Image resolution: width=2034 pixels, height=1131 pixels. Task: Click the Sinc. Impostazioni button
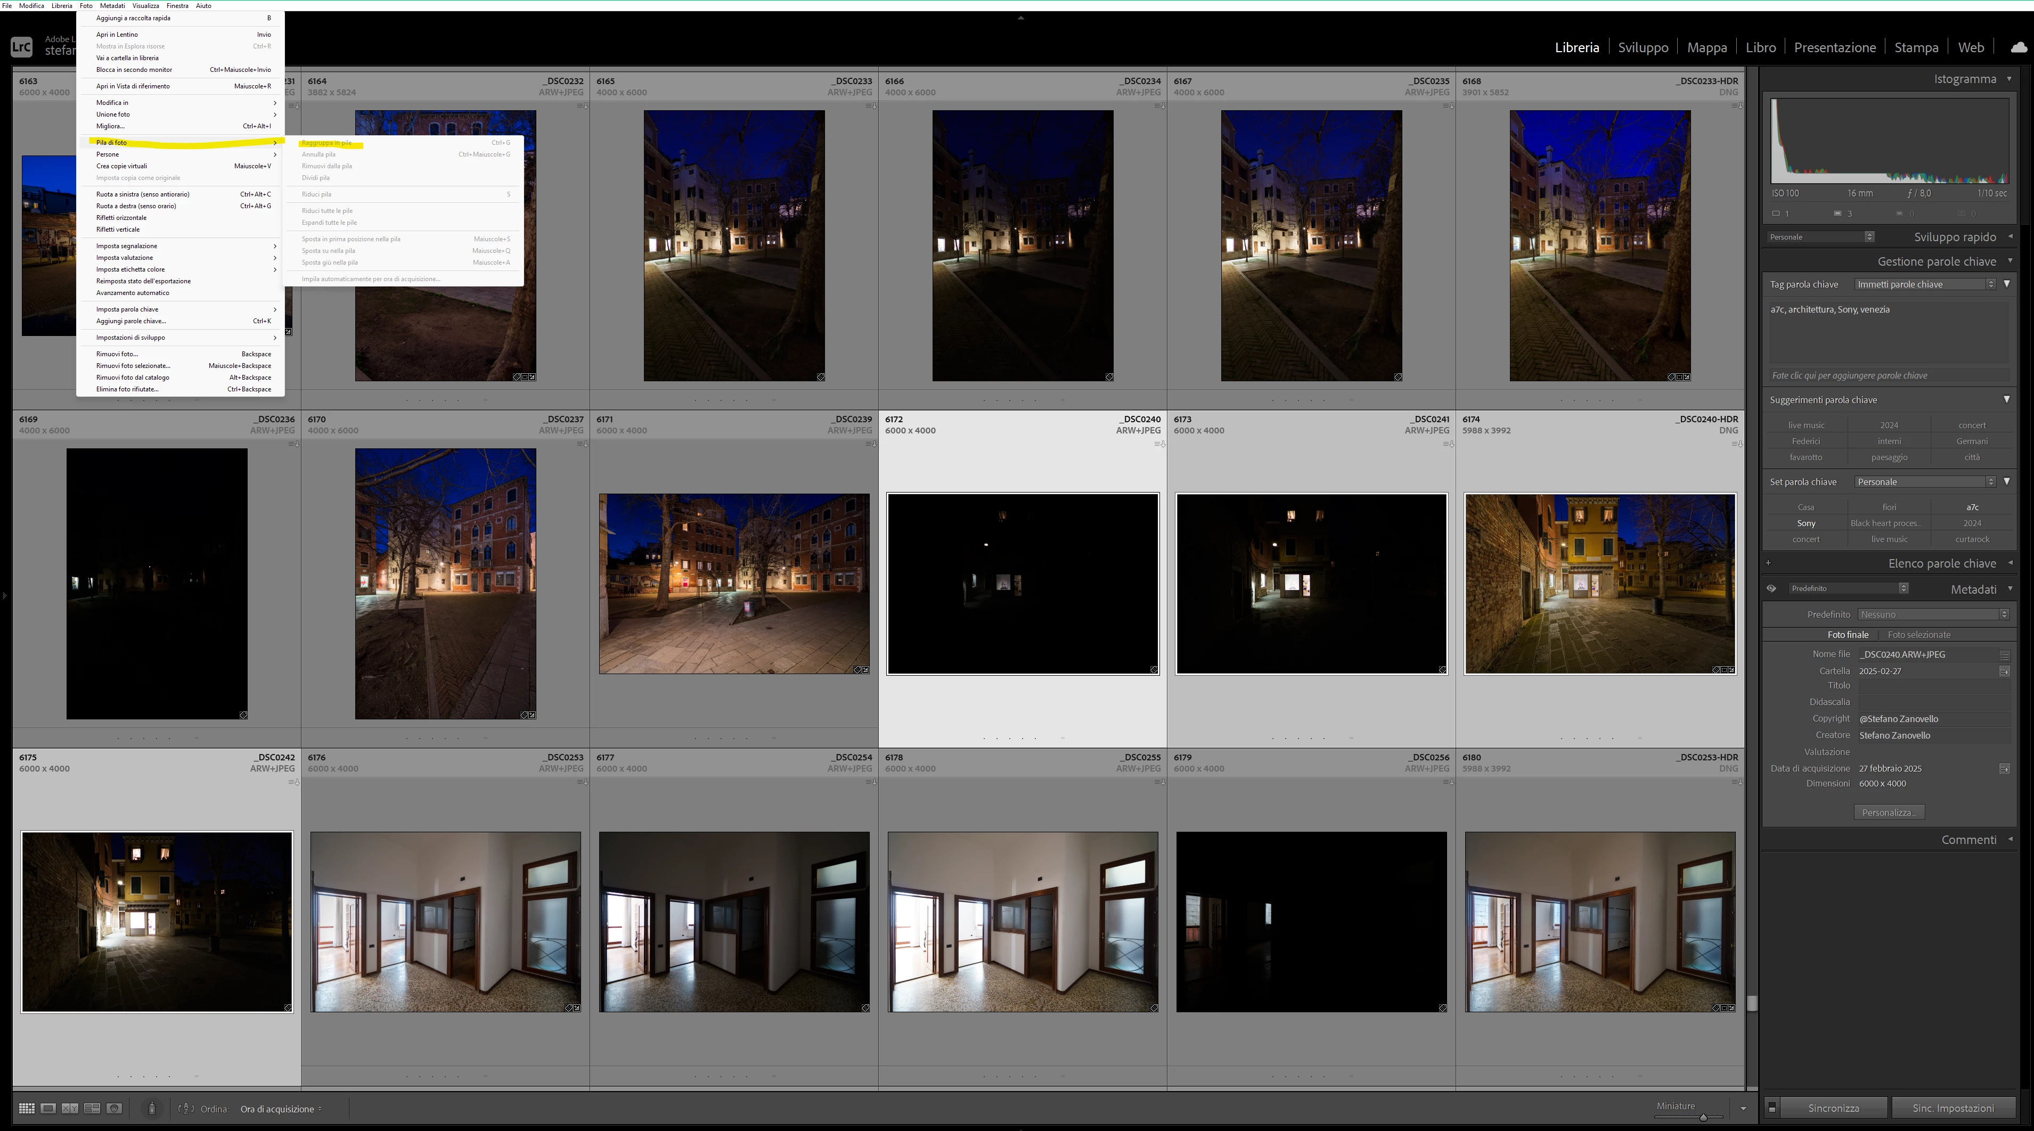pos(1953,1108)
